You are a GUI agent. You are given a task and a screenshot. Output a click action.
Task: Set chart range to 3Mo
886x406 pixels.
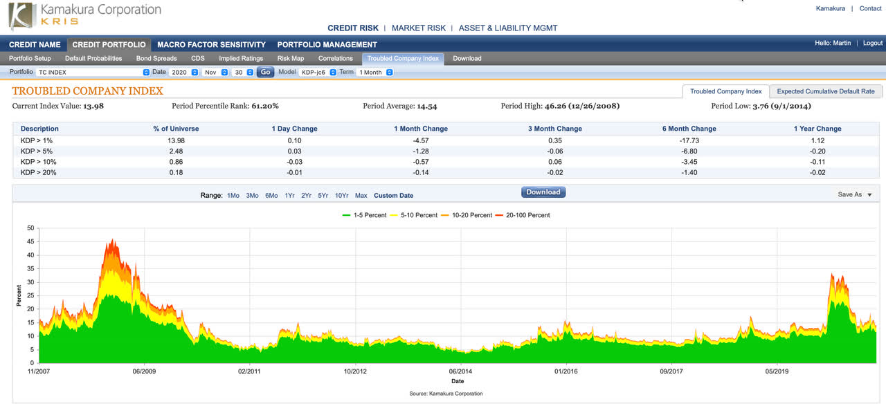(252, 196)
